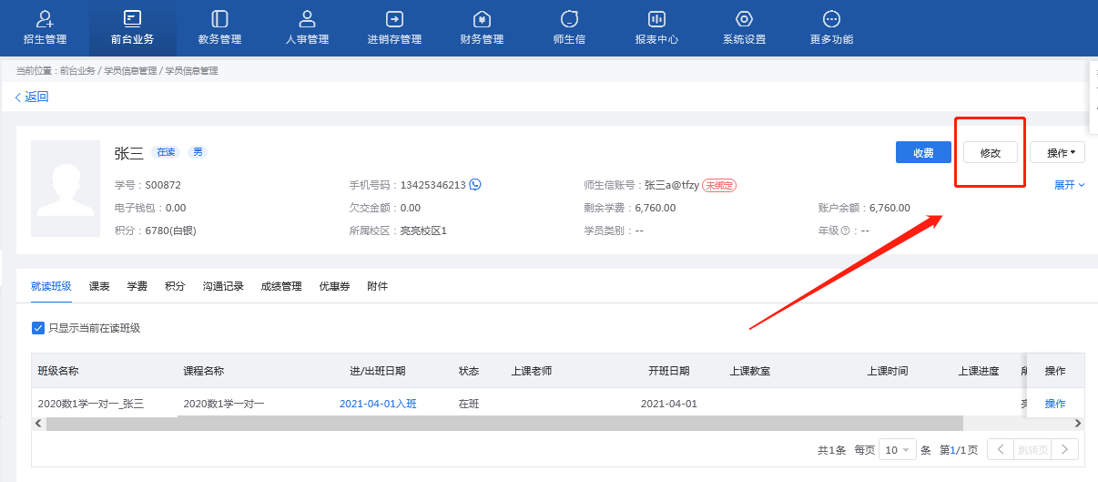Click the 男 gender tag
Screen dimensions: 1098x482
(198, 152)
